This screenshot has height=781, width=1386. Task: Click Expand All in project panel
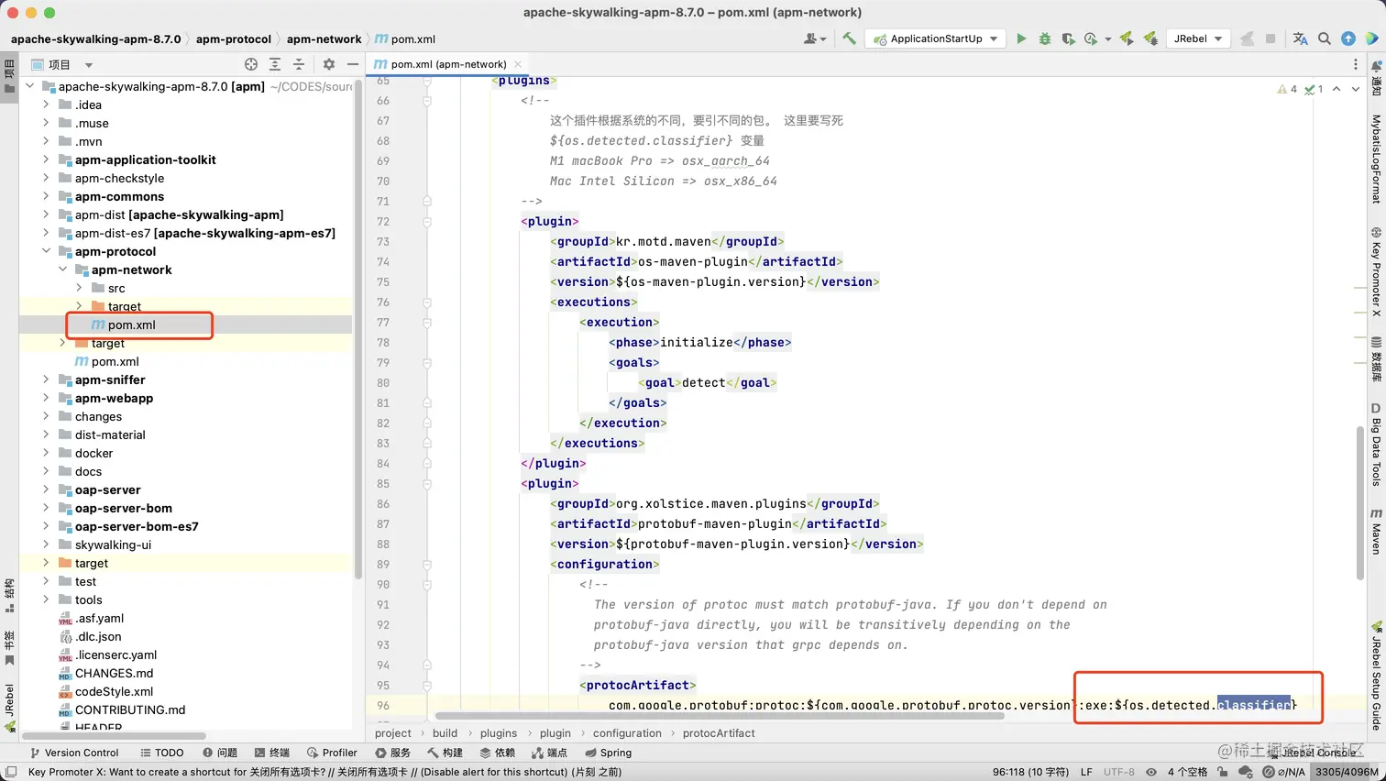[x=275, y=64]
